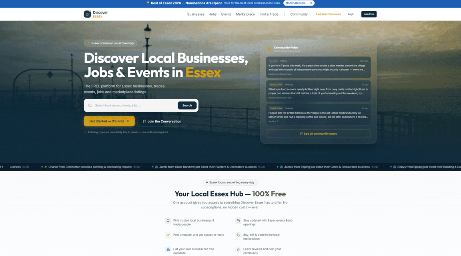Open Find a Trade in navigation
Image resolution: width=461 pixels, height=256 pixels.
(269, 14)
